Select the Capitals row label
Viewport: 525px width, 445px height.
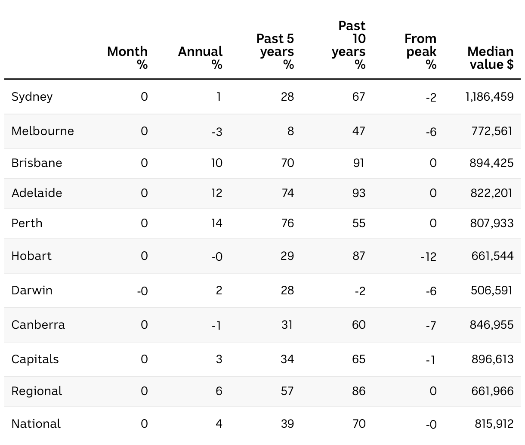pyautogui.click(x=35, y=359)
